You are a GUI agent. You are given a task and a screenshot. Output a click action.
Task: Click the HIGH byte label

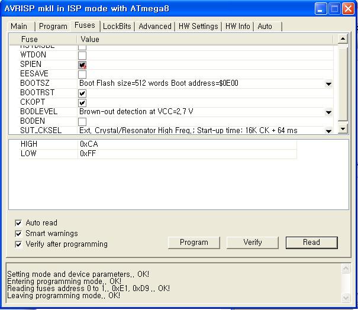[x=29, y=144]
